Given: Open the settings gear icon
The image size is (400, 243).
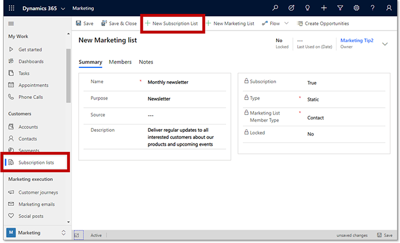Looking at the screenshot, I should tap(356, 8).
